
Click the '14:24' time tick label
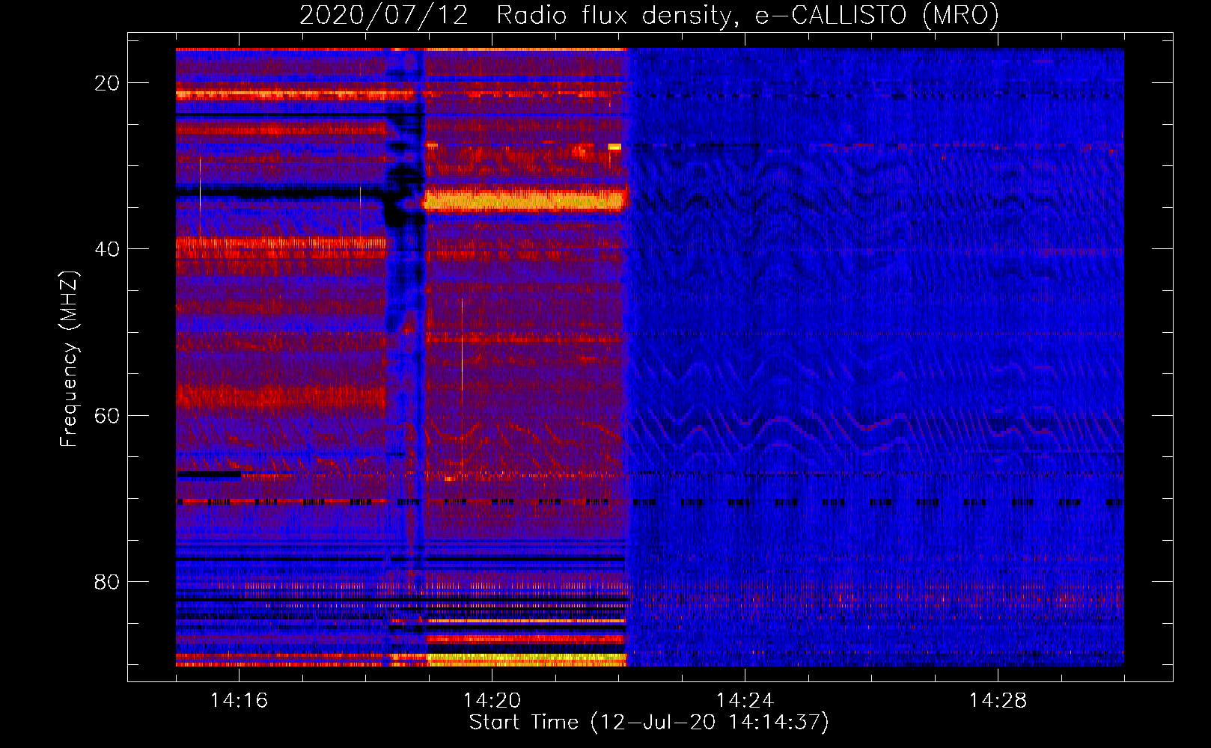pyautogui.click(x=745, y=701)
